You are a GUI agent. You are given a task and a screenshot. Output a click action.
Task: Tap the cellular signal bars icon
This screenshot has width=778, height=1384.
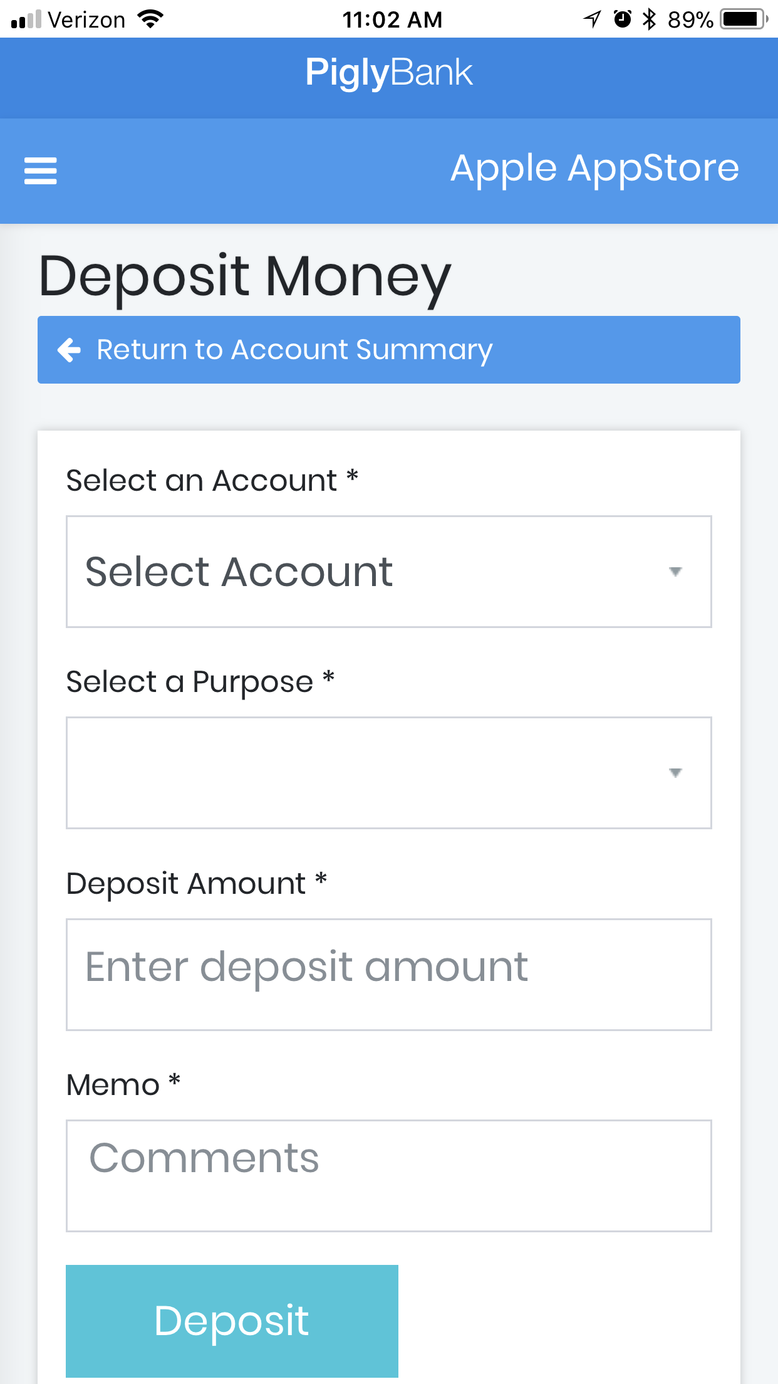coord(26,20)
